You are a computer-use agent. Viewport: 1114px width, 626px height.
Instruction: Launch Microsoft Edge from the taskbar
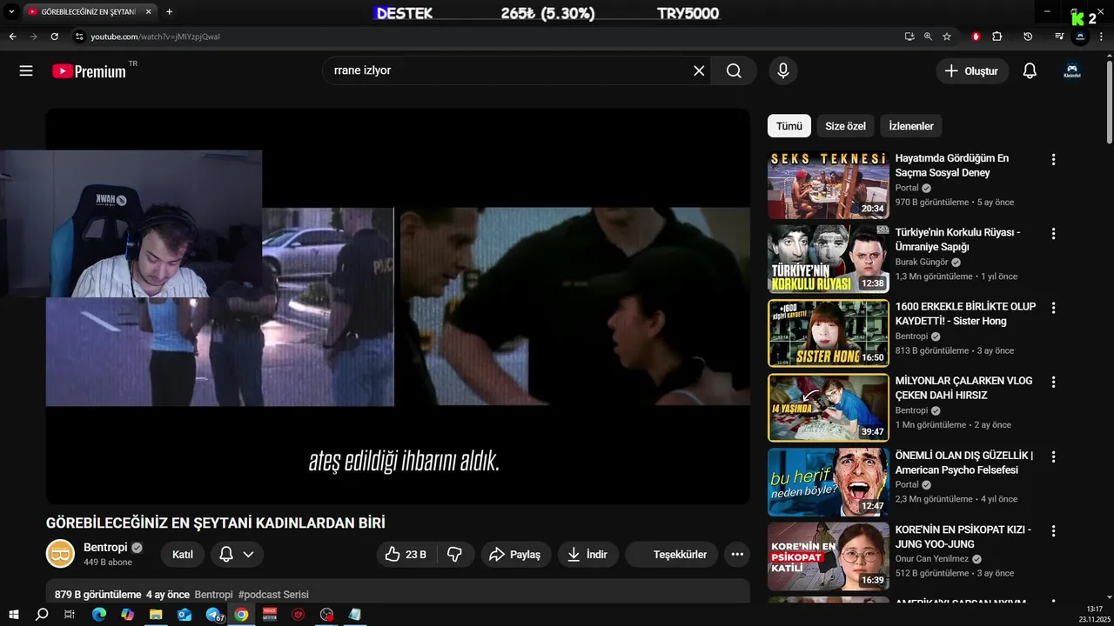pyautogui.click(x=98, y=615)
